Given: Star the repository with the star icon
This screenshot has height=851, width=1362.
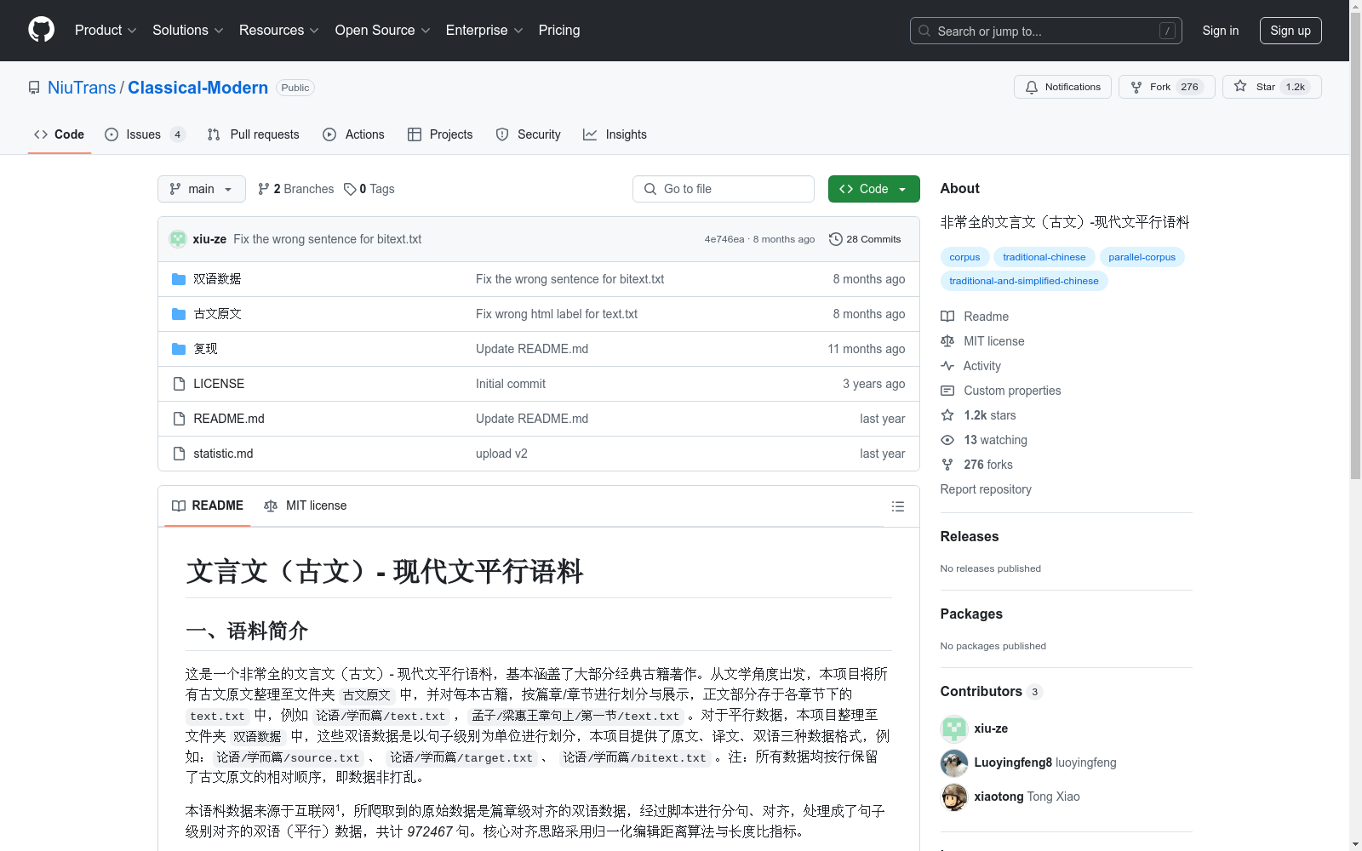Looking at the screenshot, I should [x=1240, y=86].
